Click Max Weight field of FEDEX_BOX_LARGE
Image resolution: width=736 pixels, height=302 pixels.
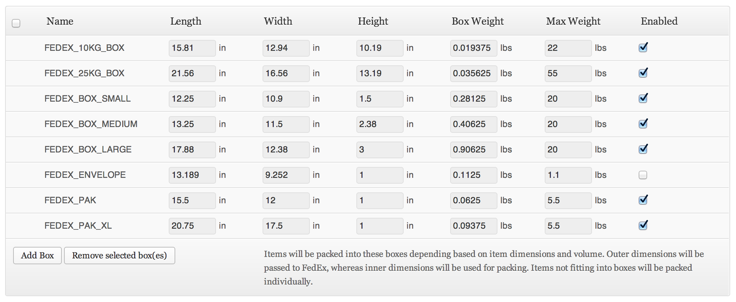click(568, 150)
